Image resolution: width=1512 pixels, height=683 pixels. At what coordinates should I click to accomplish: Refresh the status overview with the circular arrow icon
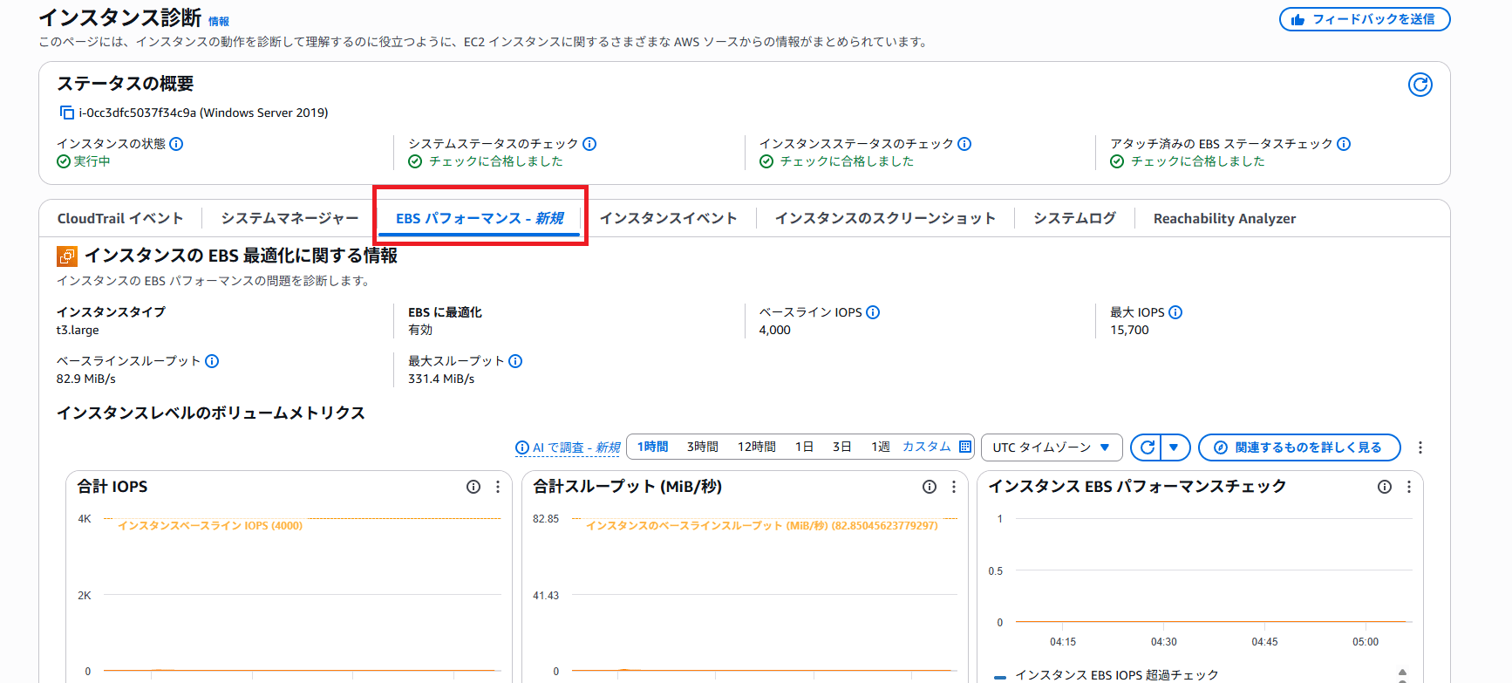1420,85
